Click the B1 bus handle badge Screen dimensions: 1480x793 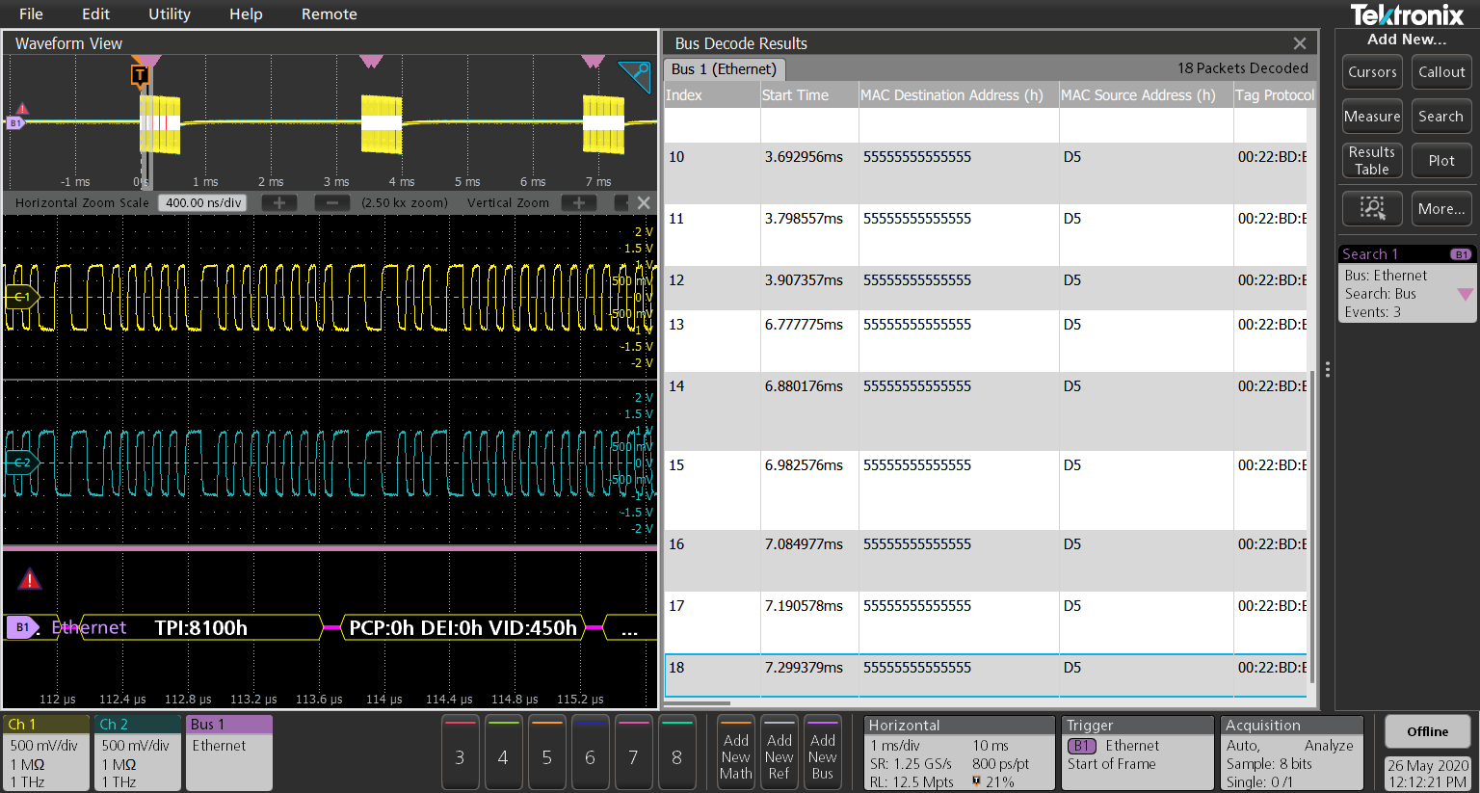21,627
